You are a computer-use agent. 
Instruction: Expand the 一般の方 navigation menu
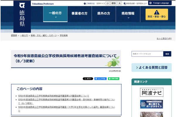tap(55, 14)
